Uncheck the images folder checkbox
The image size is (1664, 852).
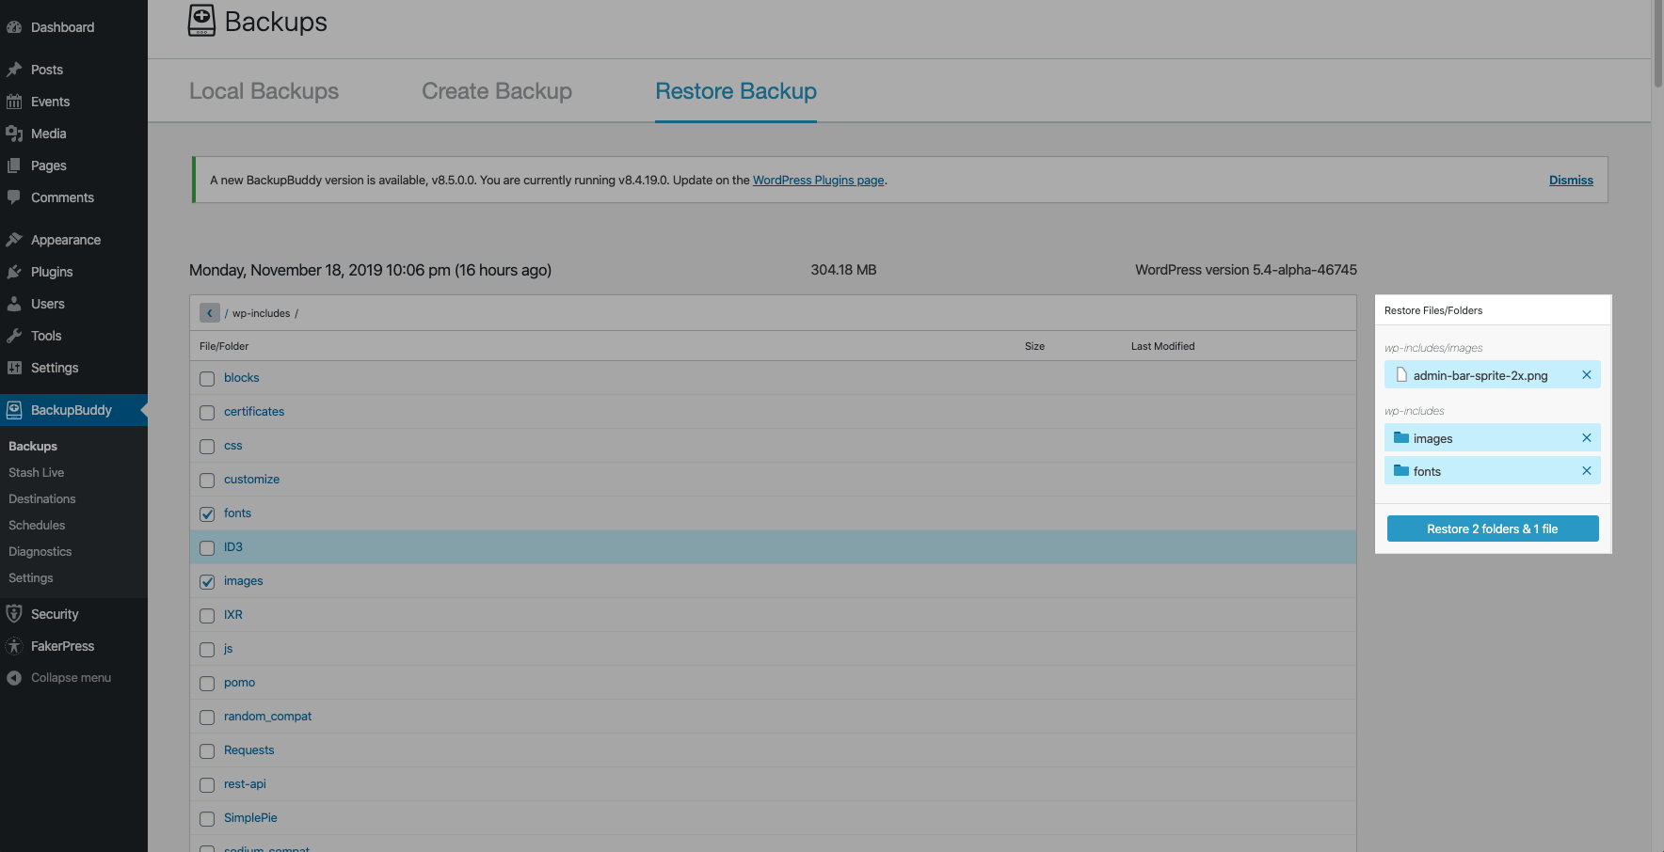click(x=207, y=582)
